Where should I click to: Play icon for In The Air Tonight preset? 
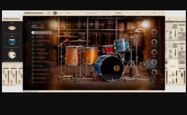33,53
